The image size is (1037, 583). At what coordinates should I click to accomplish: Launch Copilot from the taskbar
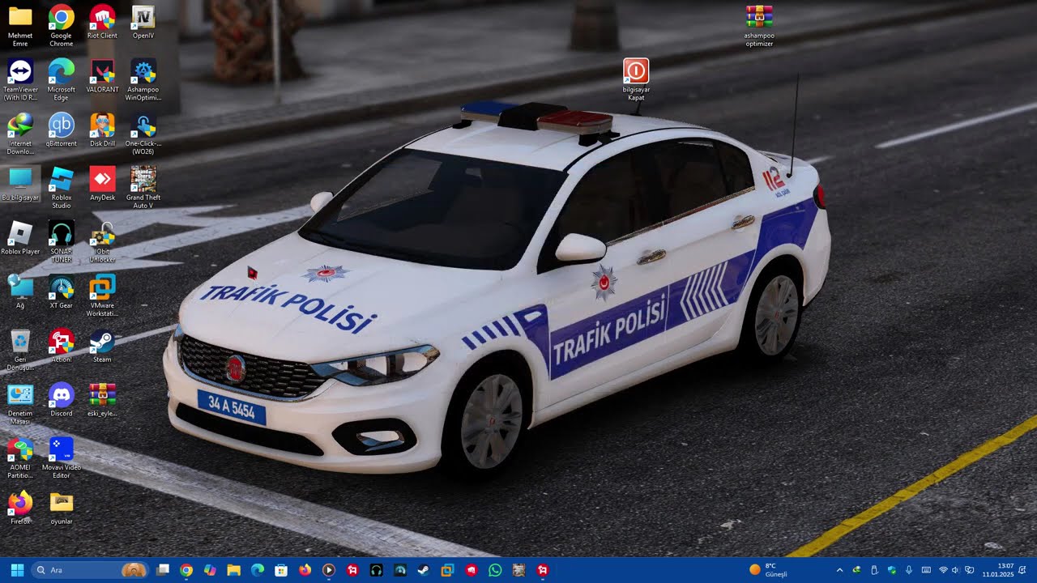click(210, 570)
